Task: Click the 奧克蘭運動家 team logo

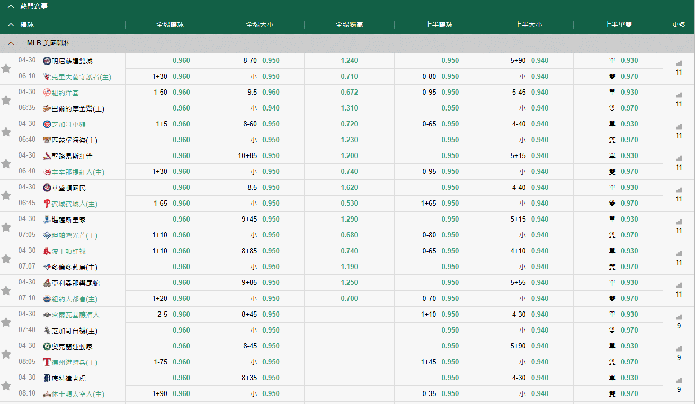Action: [x=47, y=346]
